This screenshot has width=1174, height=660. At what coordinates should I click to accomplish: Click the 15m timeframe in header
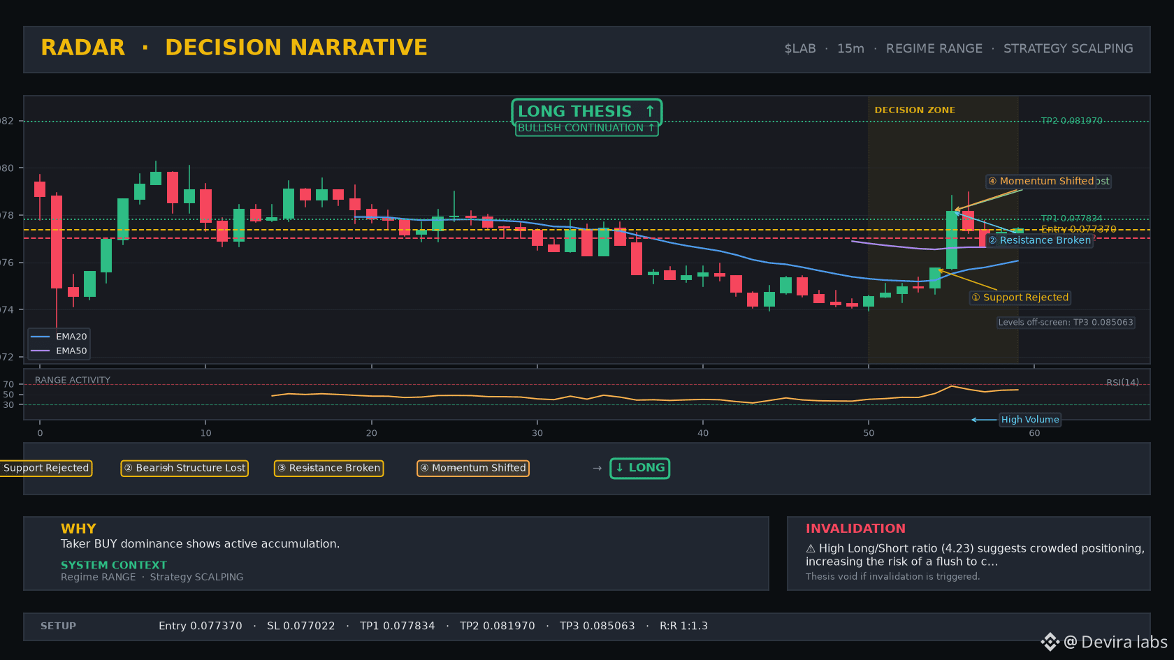[x=851, y=49]
